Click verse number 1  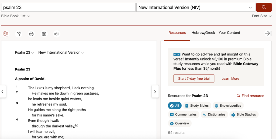click(x=17, y=87)
